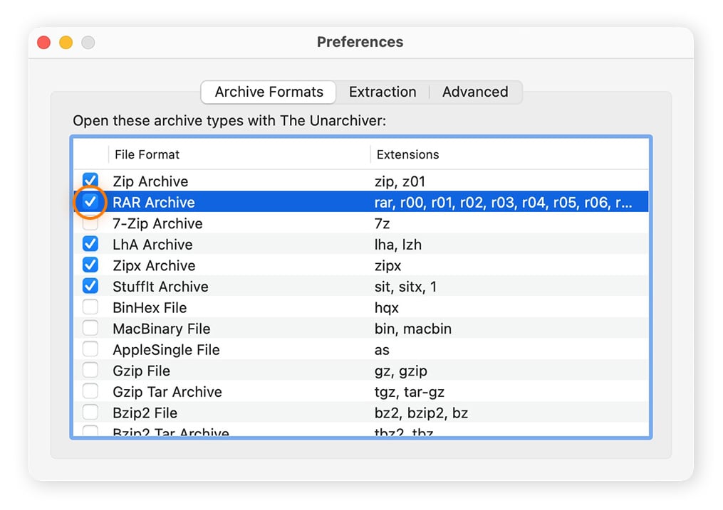Screen dimensions: 723x510
Task: Open the Advanced tab
Action: (475, 92)
